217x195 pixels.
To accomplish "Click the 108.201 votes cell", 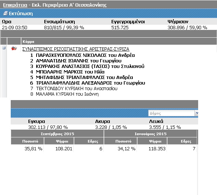I will pyautogui.click(x=64, y=149).
